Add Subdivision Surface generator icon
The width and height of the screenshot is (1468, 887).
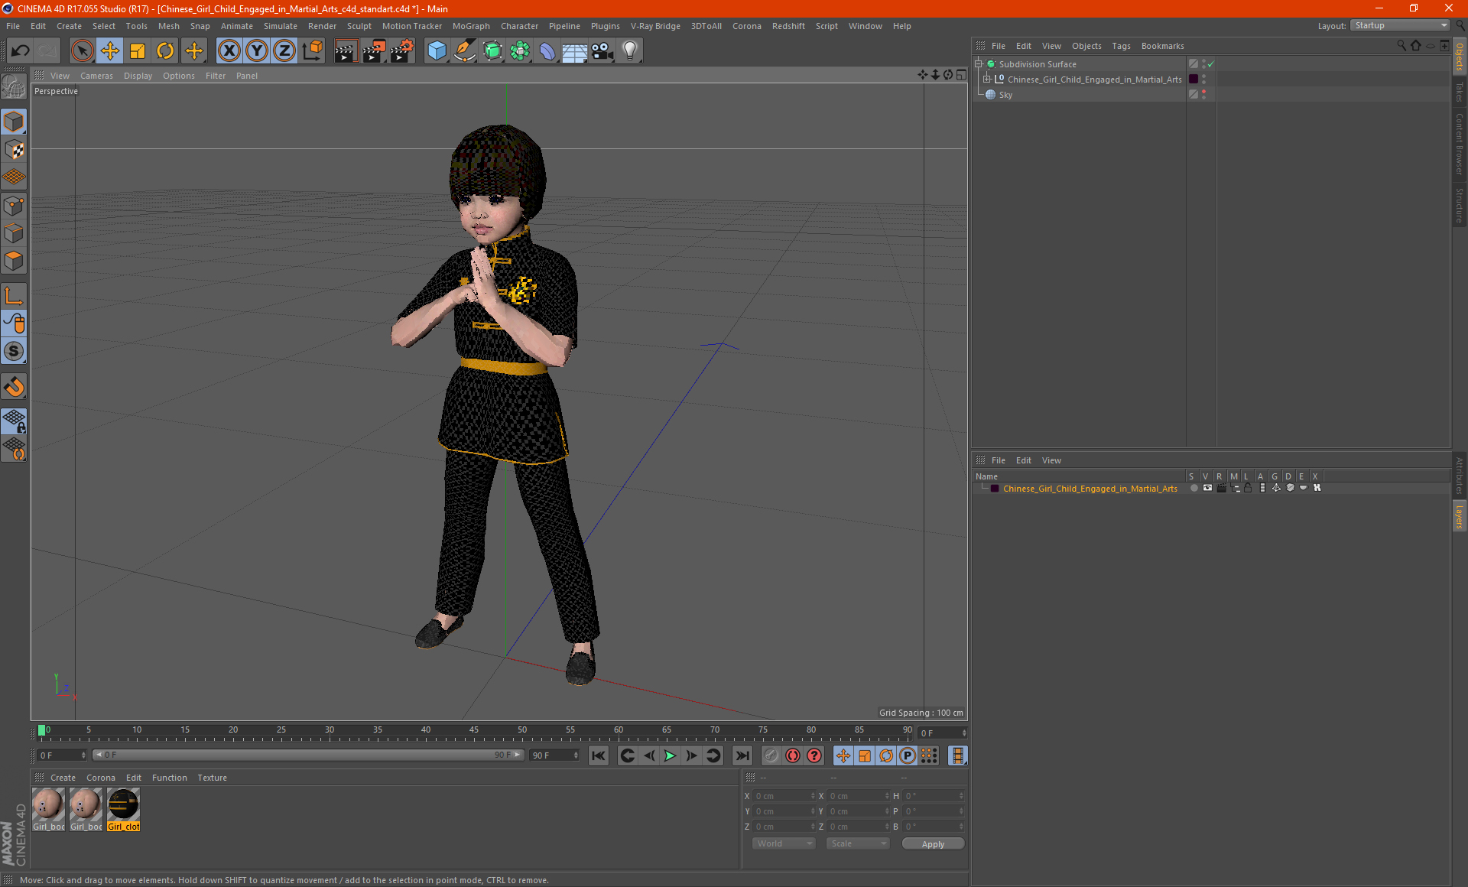tap(492, 51)
